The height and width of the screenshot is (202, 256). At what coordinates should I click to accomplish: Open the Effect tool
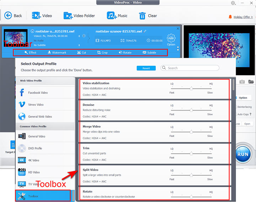(30, 53)
